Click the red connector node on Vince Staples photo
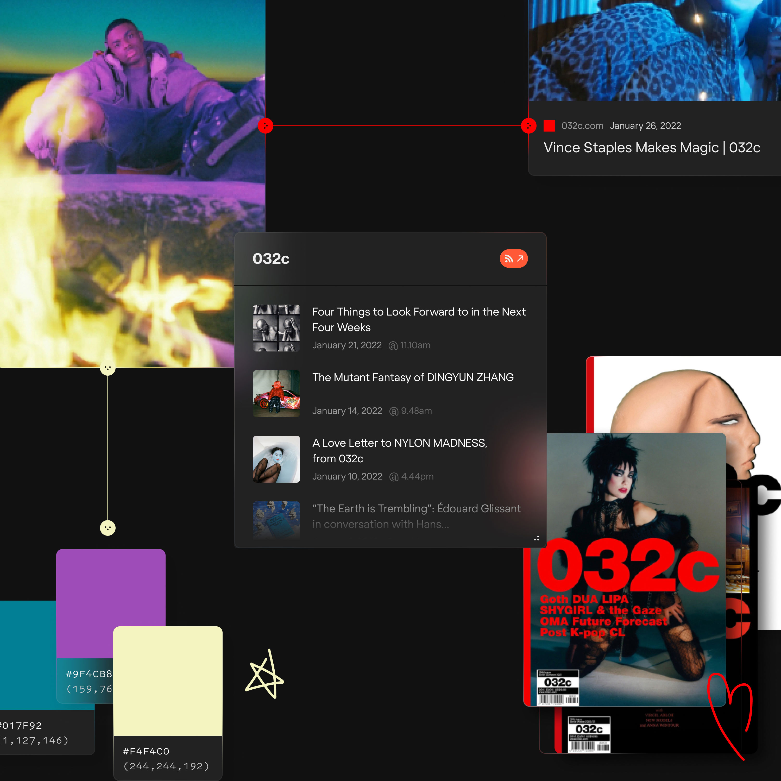Image resolution: width=781 pixels, height=781 pixels. pos(266,126)
